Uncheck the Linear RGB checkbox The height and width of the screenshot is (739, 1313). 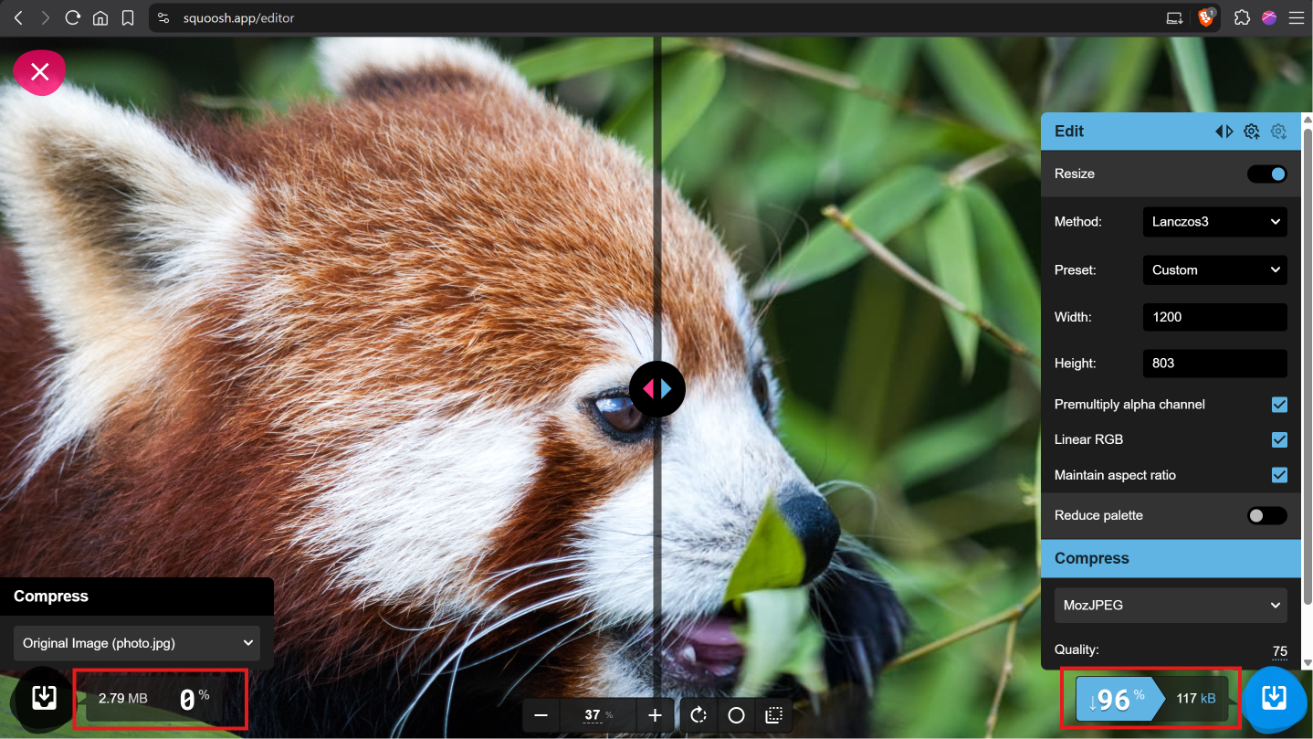pos(1279,439)
